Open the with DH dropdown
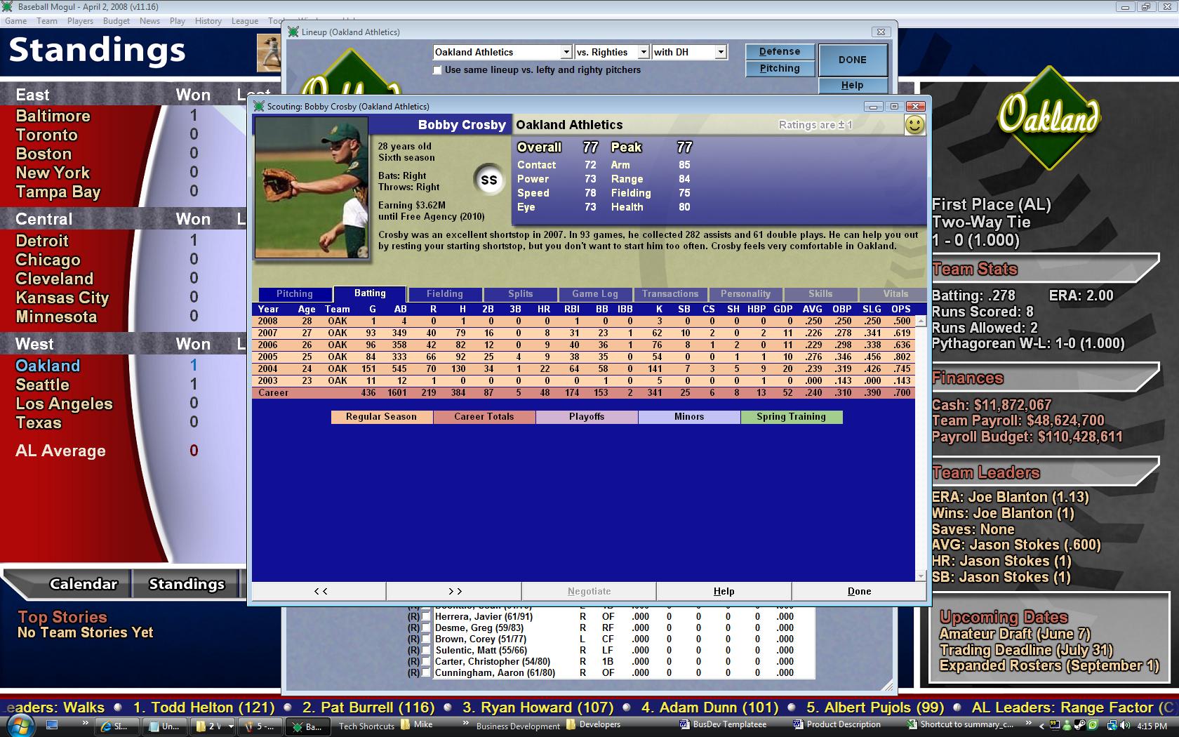Screen dimensions: 1179x737 (x=720, y=51)
